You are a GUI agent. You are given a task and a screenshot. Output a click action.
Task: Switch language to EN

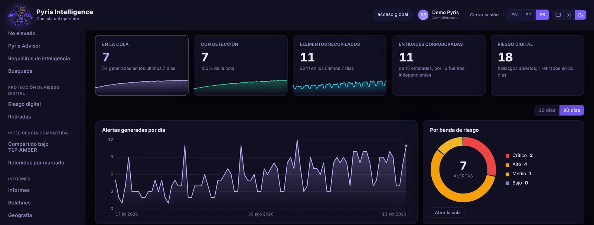514,15
